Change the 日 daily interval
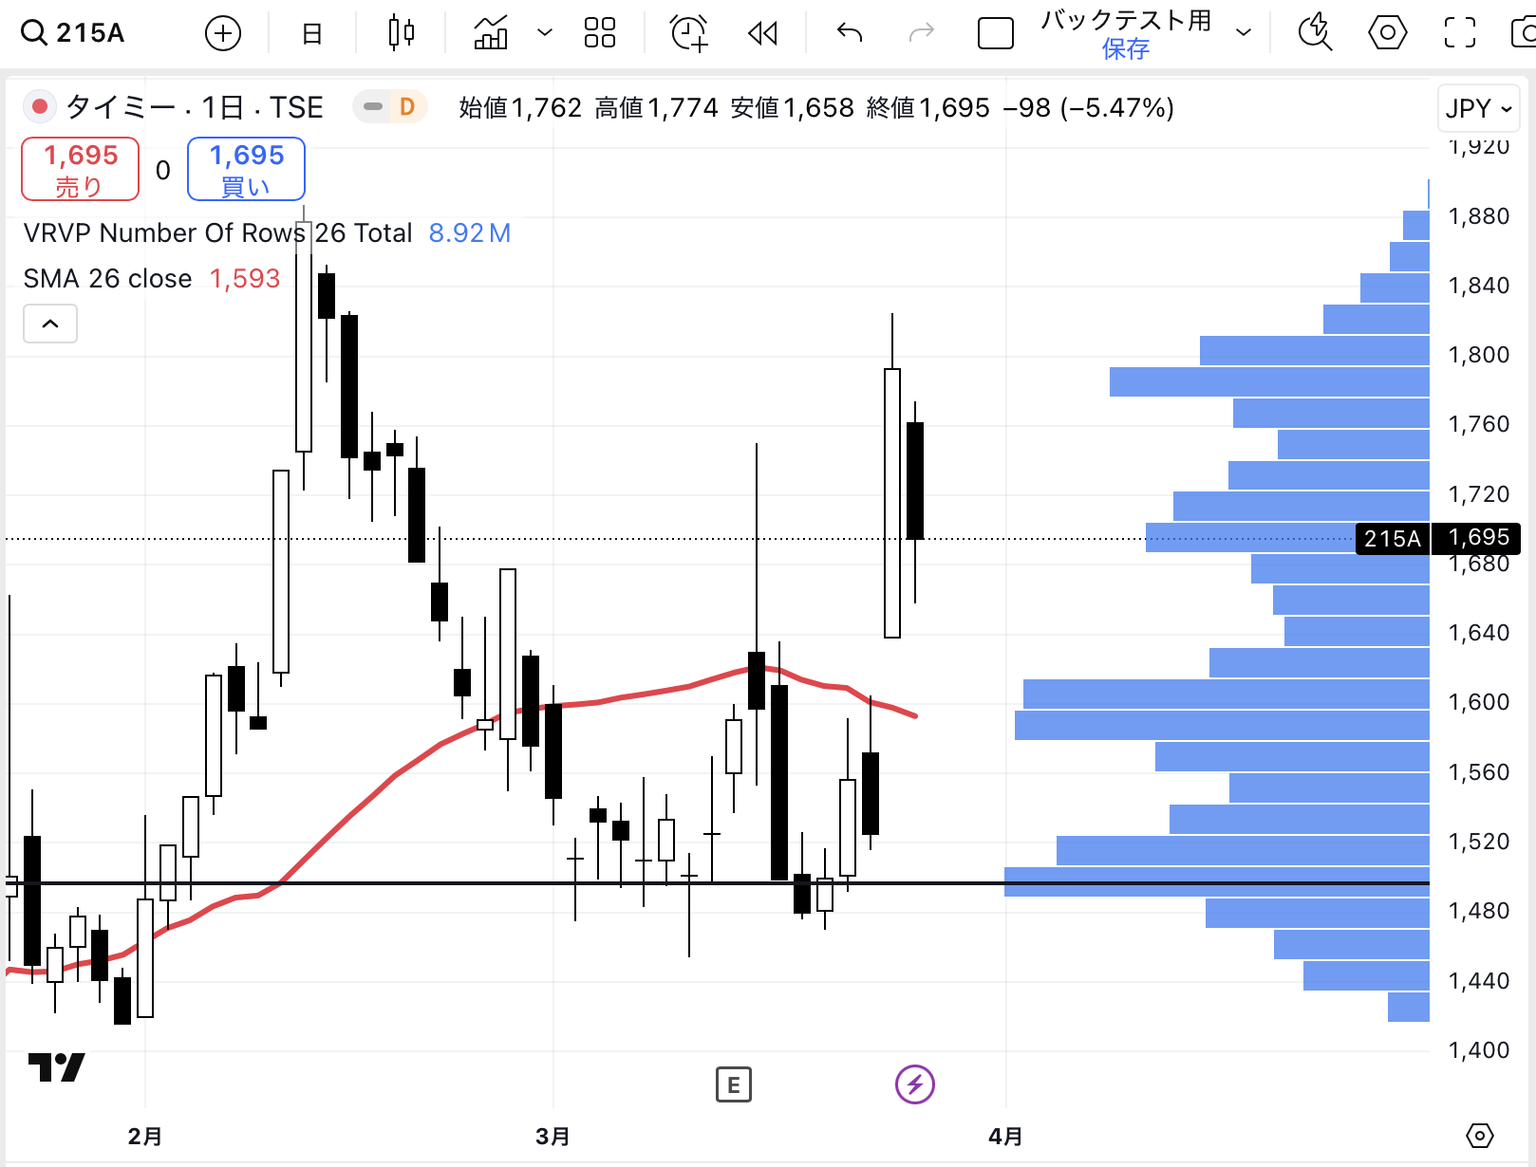Image resolution: width=1536 pixels, height=1167 pixels. 311,34
